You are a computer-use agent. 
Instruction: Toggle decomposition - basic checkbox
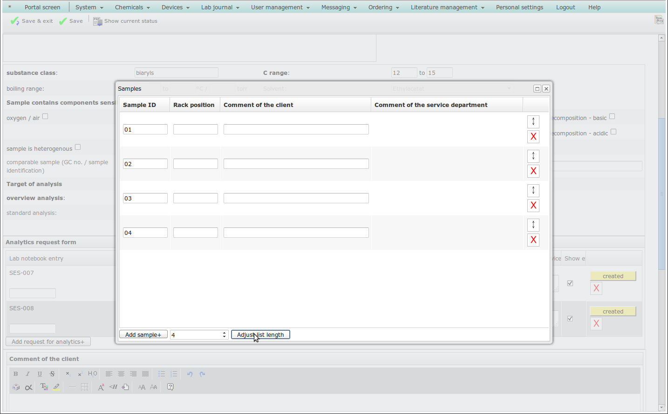[x=612, y=117]
